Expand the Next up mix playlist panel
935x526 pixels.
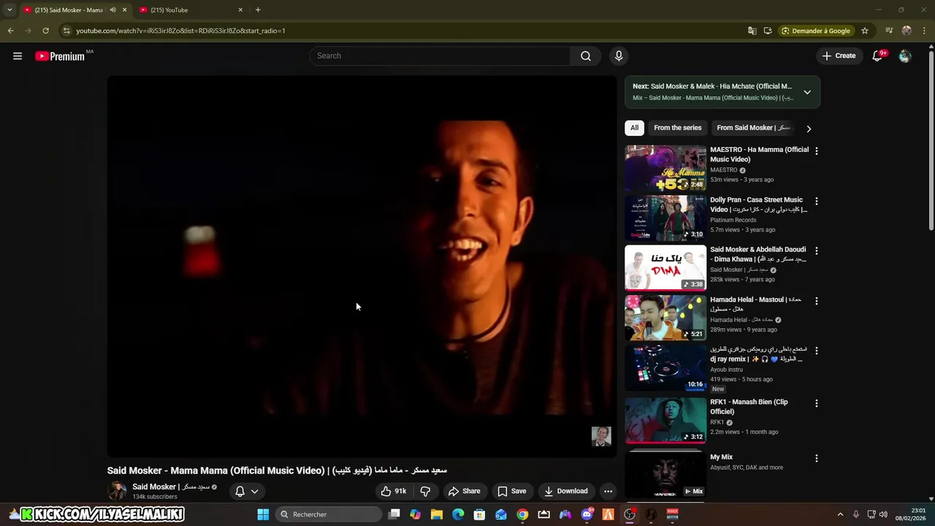(x=807, y=92)
